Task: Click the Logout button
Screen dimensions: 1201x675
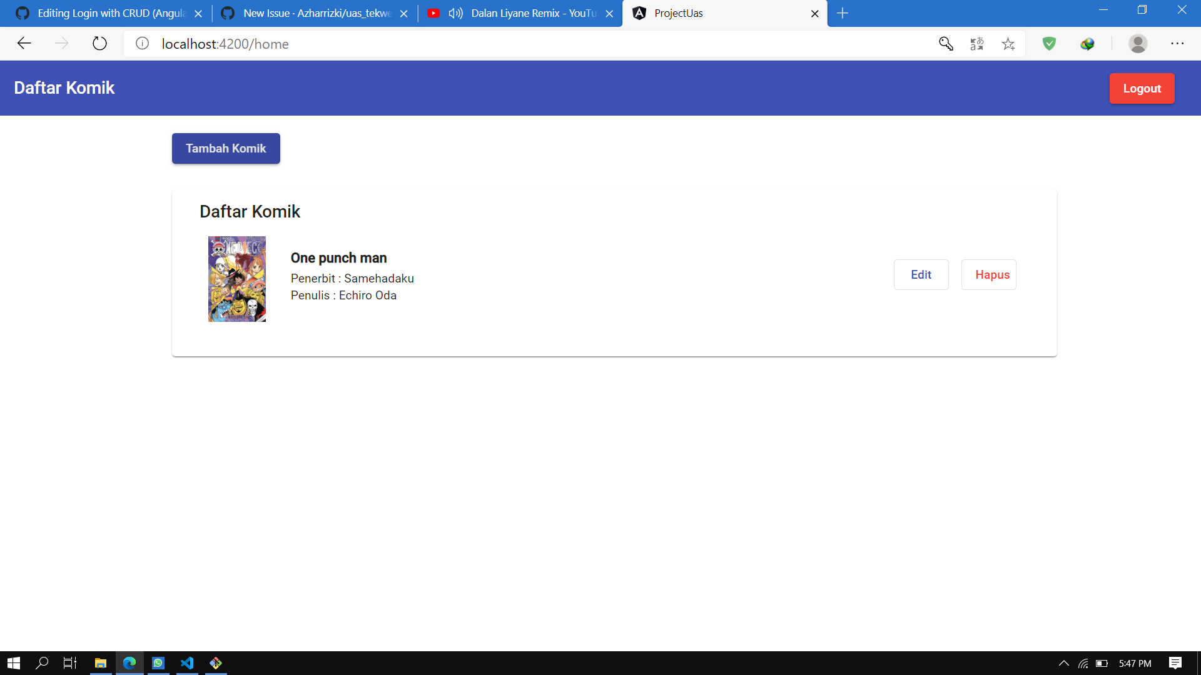Action: coord(1142,89)
